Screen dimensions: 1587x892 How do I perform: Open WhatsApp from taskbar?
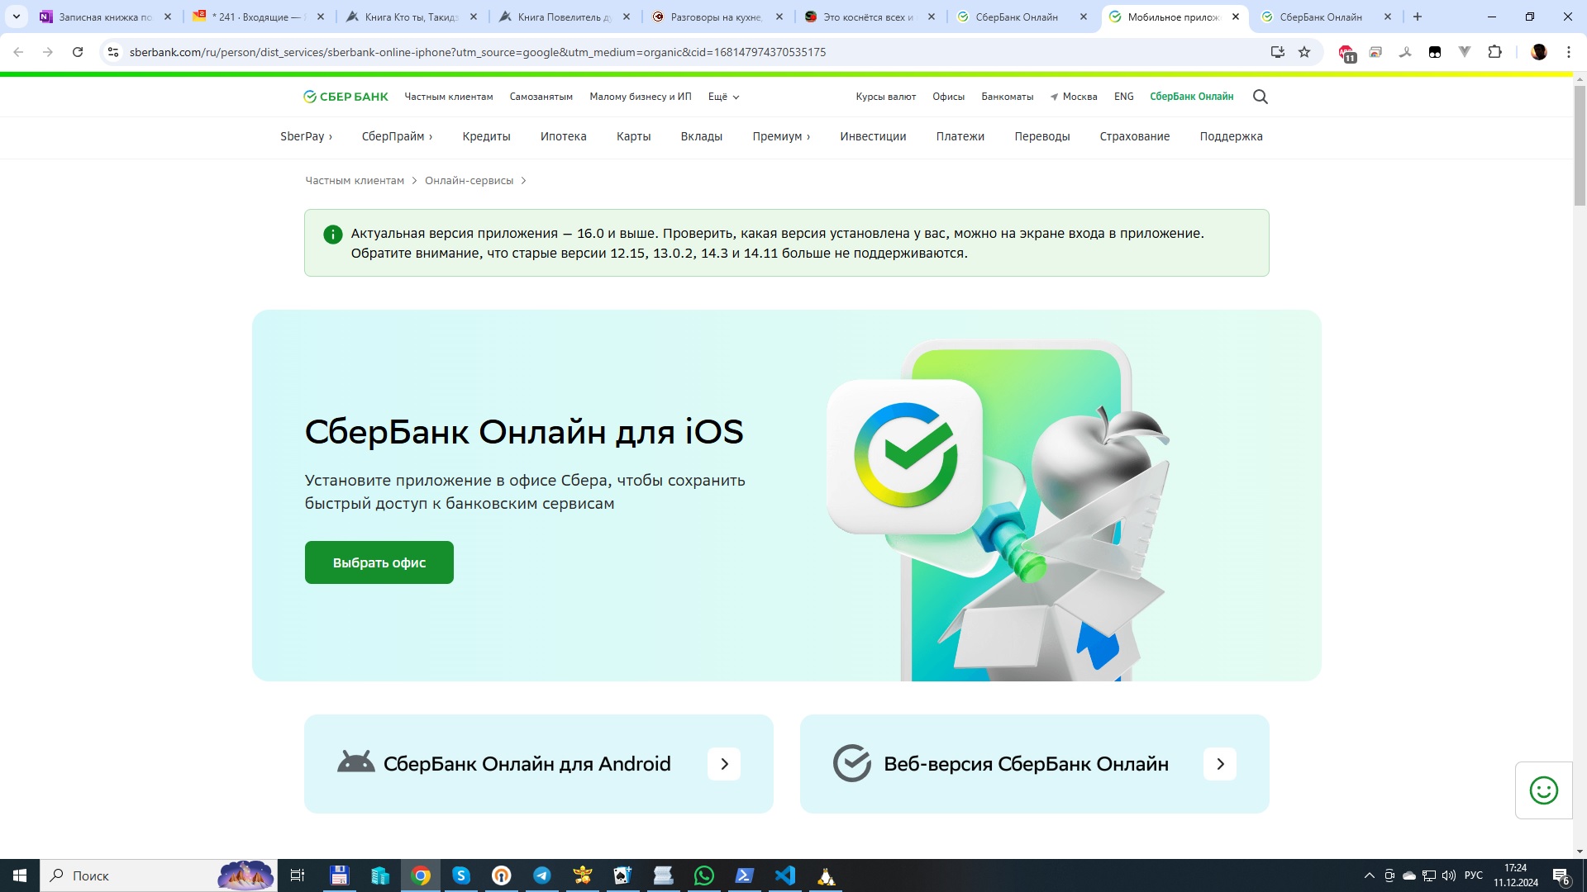(704, 875)
